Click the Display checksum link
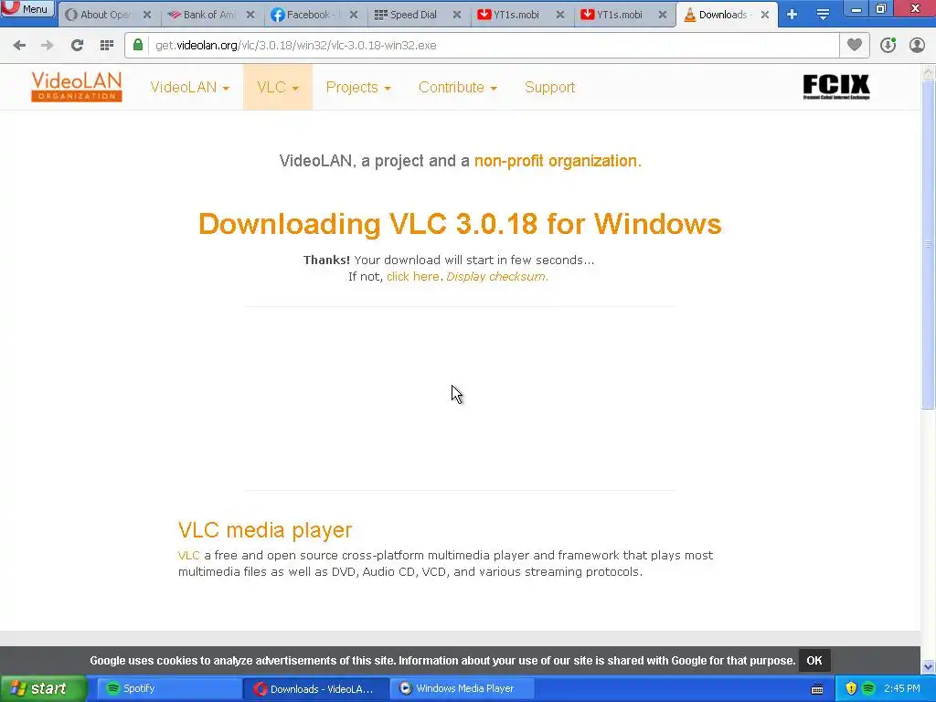This screenshot has width=936, height=702. click(x=496, y=277)
